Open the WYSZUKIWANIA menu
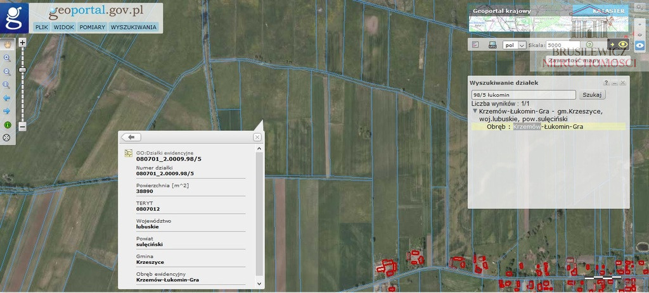The height and width of the screenshot is (293, 649). tap(134, 27)
